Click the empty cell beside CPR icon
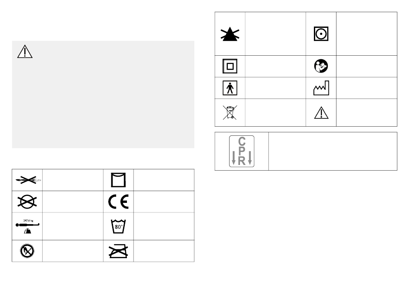This screenshot has height=286, width=413. click(x=333, y=151)
